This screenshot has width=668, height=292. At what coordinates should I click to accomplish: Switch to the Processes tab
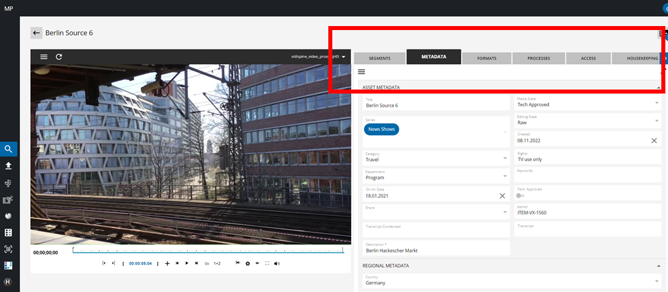538,58
